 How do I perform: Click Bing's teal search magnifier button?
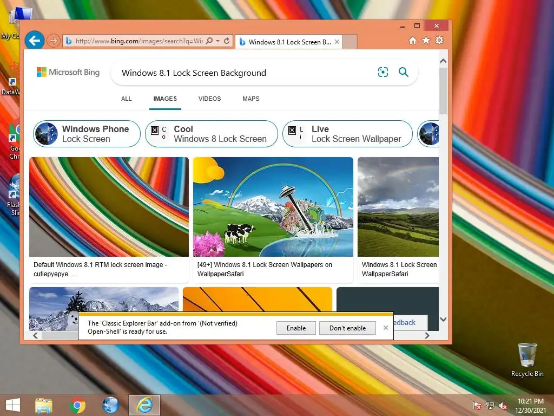coord(404,72)
